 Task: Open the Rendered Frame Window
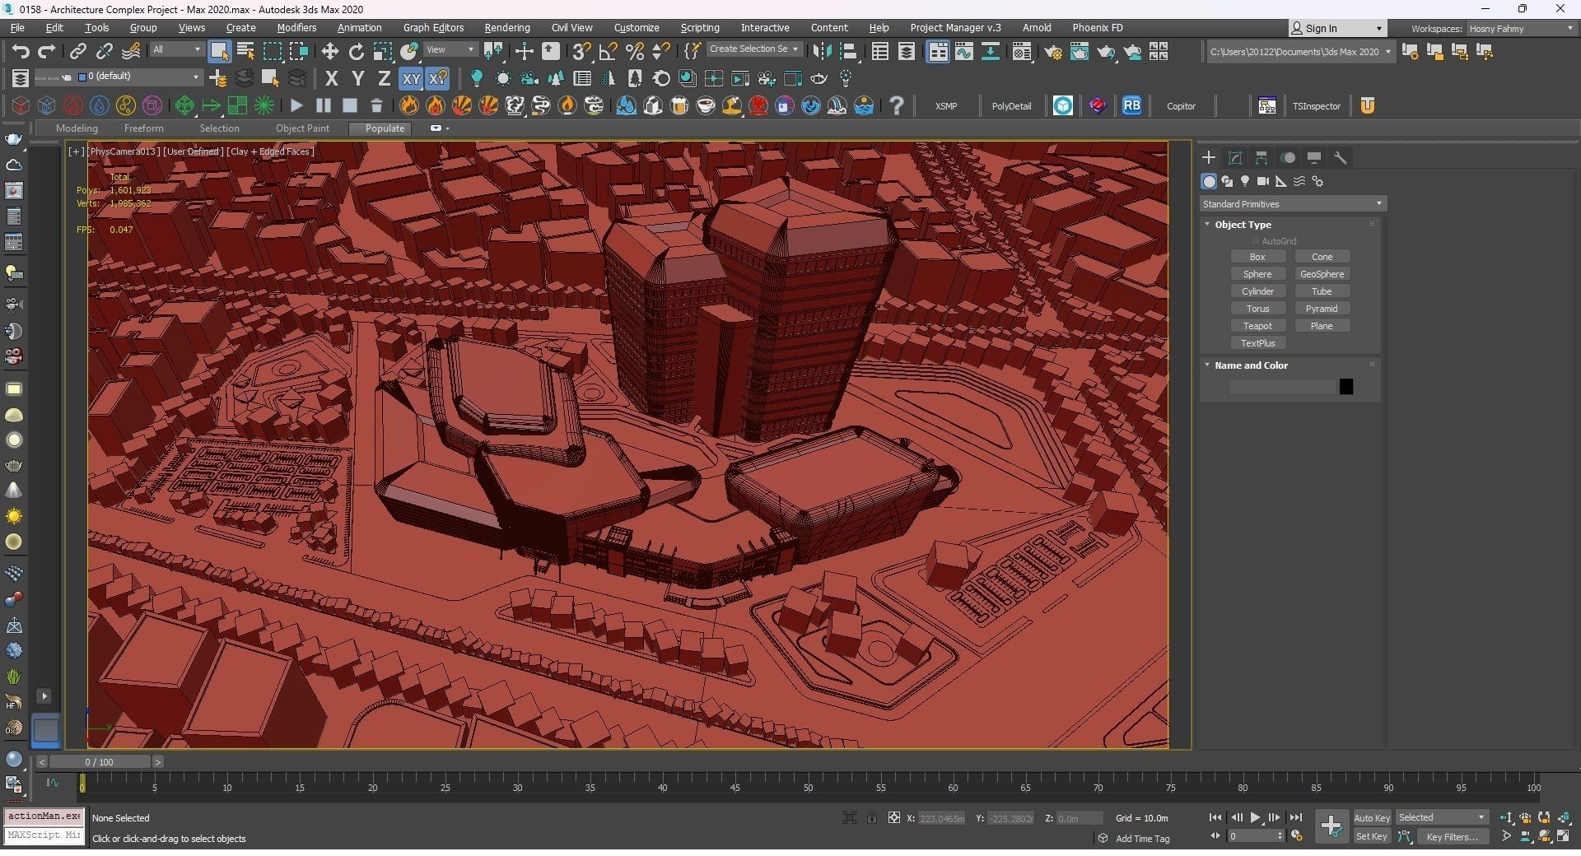[x=1080, y=52]
